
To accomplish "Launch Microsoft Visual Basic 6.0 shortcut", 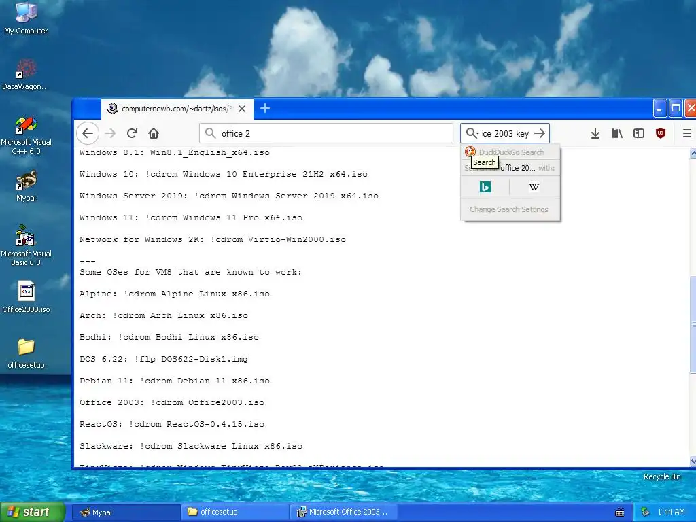I will (x=26, y=246).
